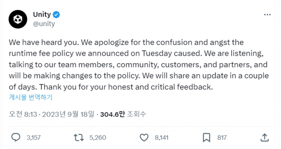Click the share upload arrow icon
The image size is (281, 149).
pyautogui.click(x=265, y=137)
